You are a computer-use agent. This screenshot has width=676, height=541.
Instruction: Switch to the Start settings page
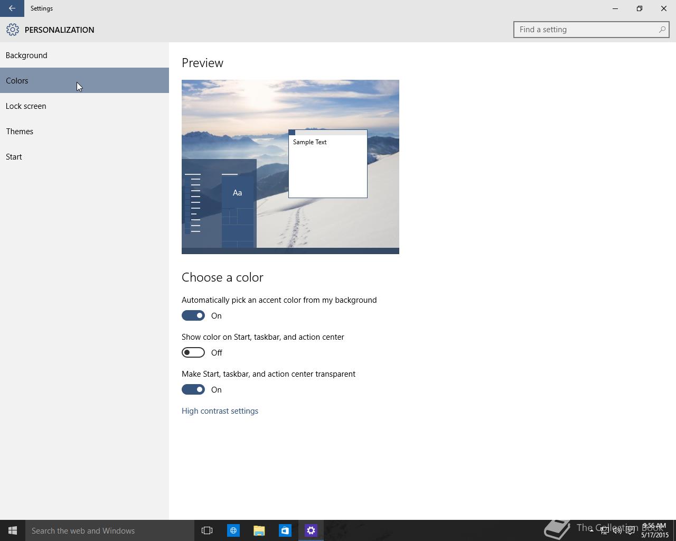click(84, 156)
